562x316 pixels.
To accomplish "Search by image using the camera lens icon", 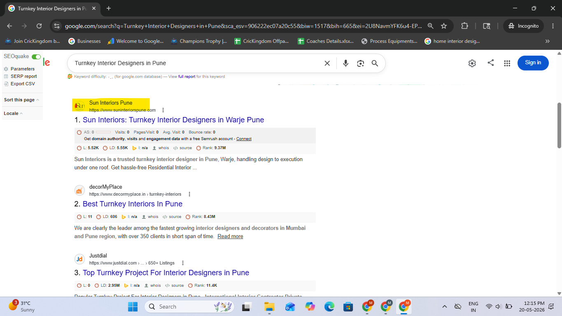I will (361, 63).
